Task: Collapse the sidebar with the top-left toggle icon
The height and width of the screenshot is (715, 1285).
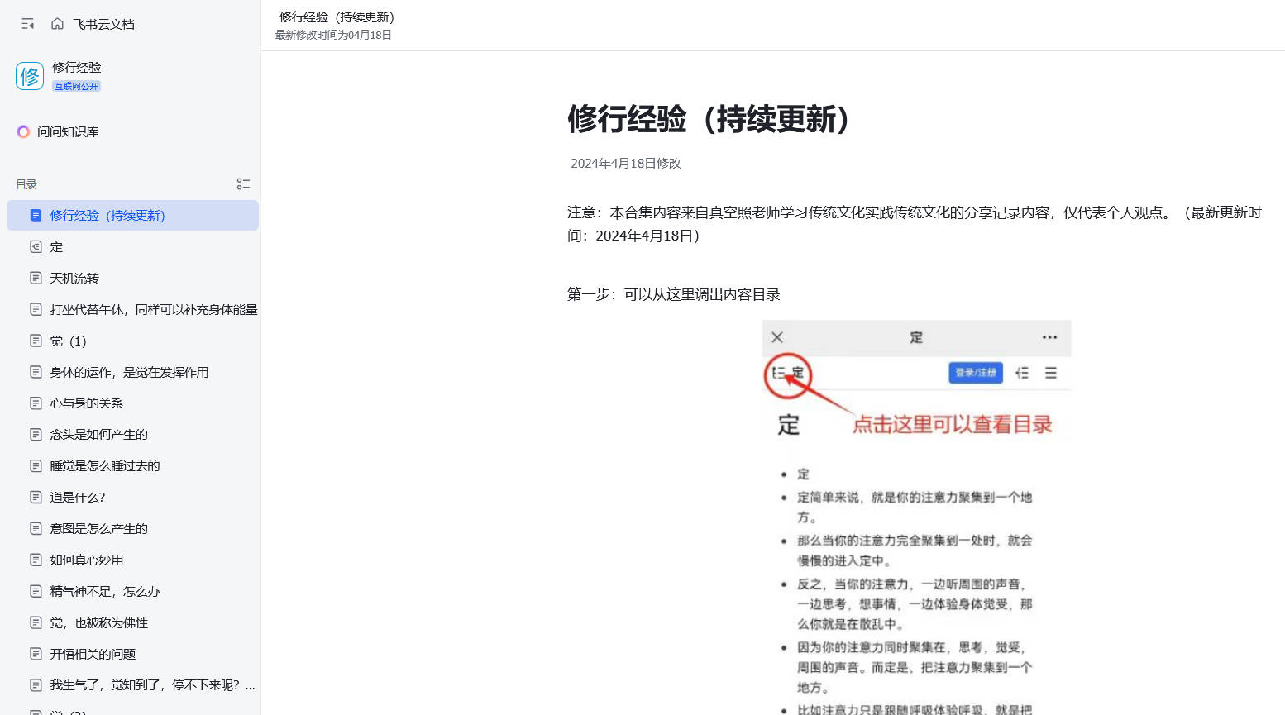Action: [27, 24]
